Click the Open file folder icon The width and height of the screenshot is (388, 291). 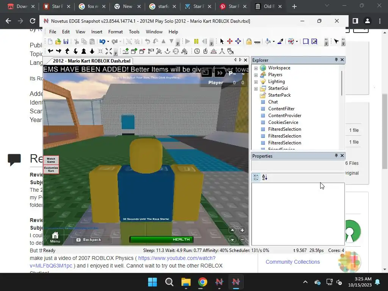tap(58, 42)
